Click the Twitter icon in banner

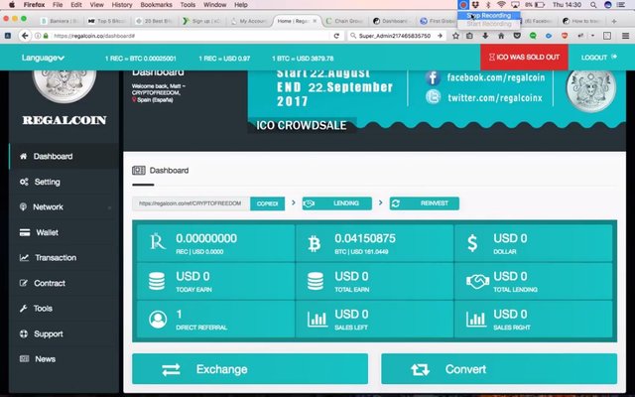[x=433, y=97]
